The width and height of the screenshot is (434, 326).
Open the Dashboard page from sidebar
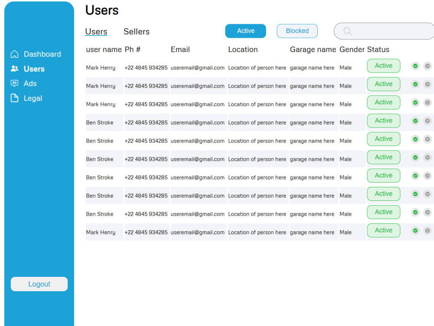[43, 54]
